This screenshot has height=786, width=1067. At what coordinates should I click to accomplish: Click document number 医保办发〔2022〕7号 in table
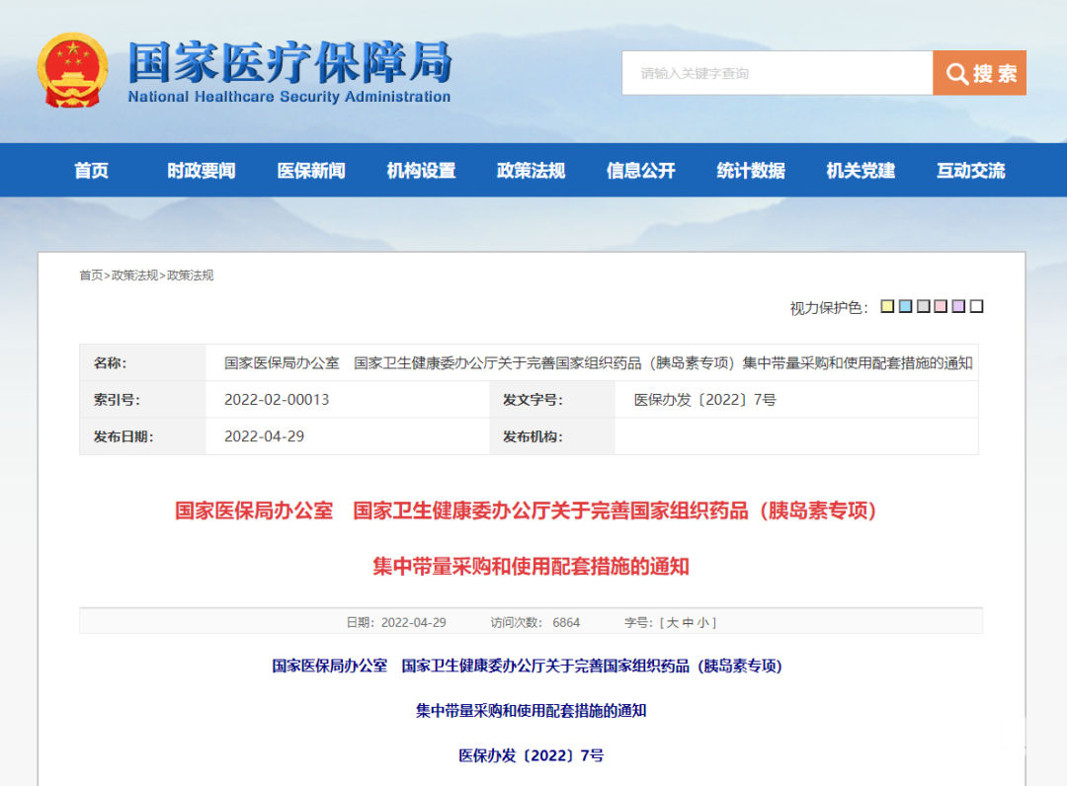(x=705, y=400)
